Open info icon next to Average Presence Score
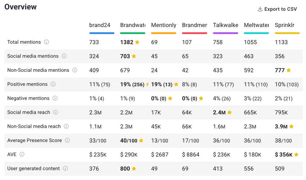The width and height of the screenshot is (306, 180). point(67,140)
